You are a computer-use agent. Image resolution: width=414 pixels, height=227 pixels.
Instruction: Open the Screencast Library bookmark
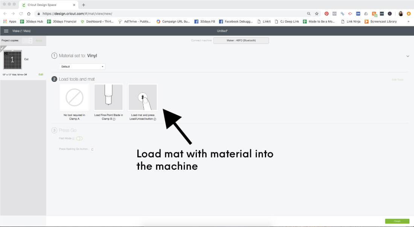[x=381, y=21]
